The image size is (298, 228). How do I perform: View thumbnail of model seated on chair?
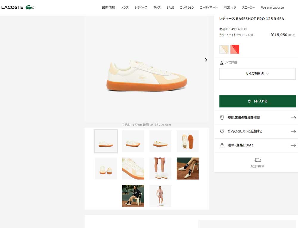(x=133, y=196)
